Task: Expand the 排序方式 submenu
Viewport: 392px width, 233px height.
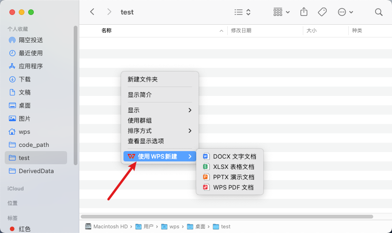Action: coord(160,131)
